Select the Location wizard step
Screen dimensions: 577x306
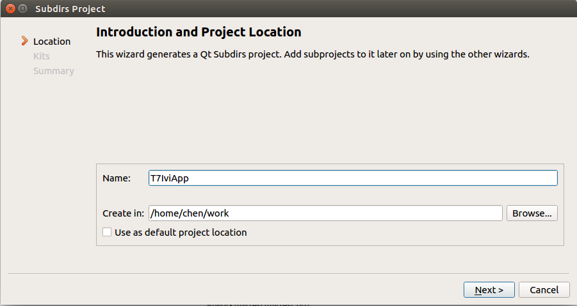[52, 42]
